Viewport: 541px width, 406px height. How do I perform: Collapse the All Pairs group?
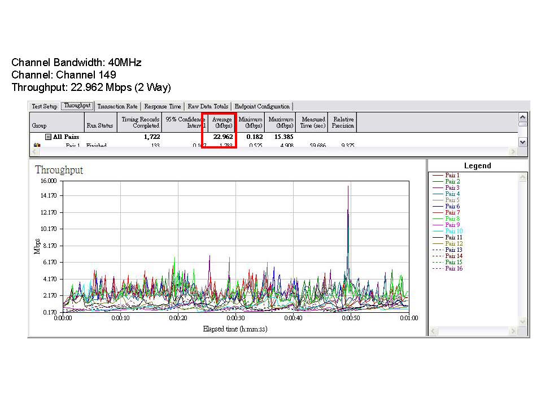tap(49, 137)
